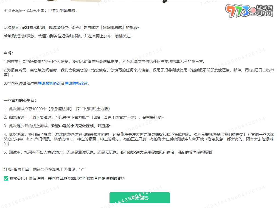Click the COM text in the 9733 logo
This screenshot has height=208, width=278.
tap(265, 13)
